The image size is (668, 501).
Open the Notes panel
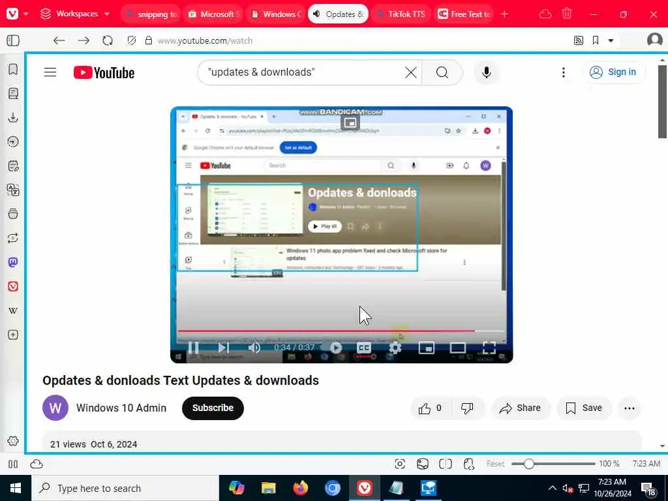point(13,166)
